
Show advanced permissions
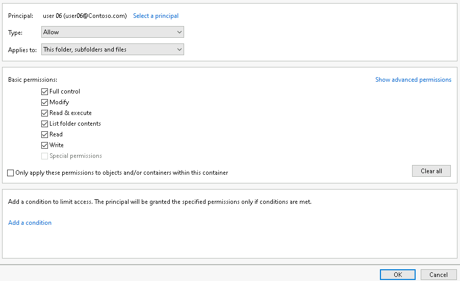(414, 80)
